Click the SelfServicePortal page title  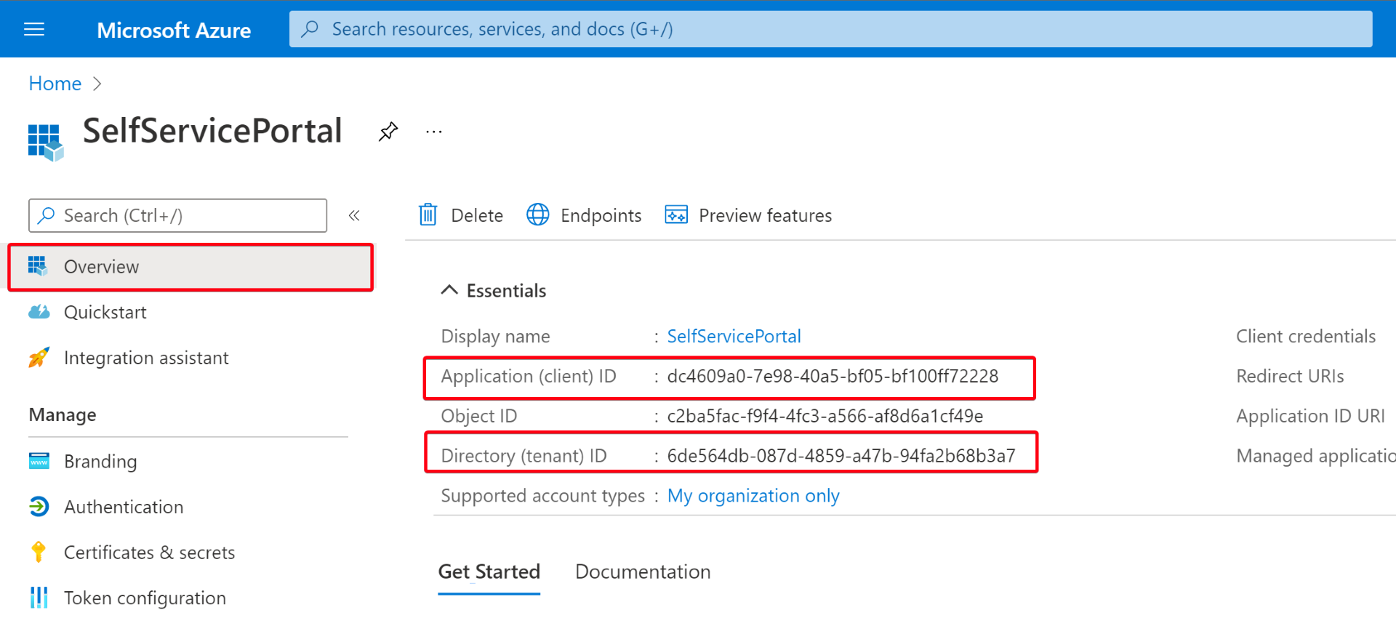pos(212,132)
